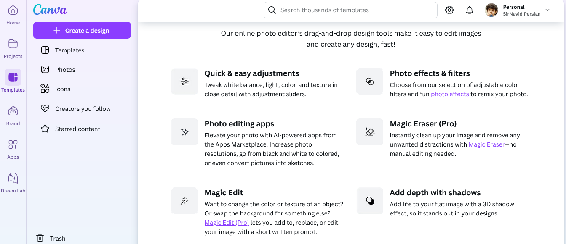Expand the Personal account dropdown
This screenshot has height=244, width=566.
coord(547,10)
